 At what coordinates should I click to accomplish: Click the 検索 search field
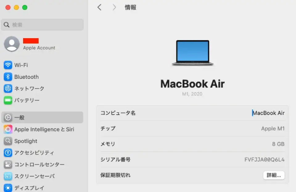[42, 25]
